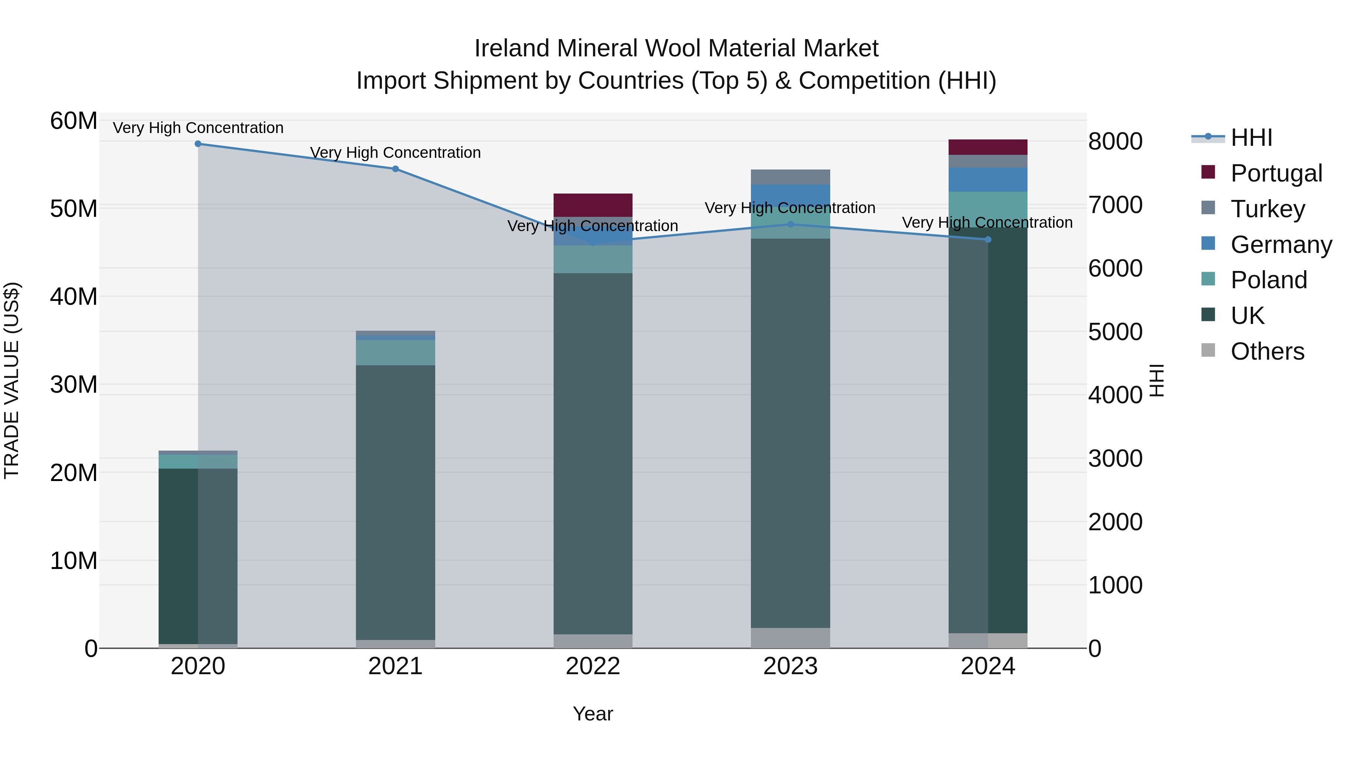Click the HHI data point for 2021

tap(395, 169)
